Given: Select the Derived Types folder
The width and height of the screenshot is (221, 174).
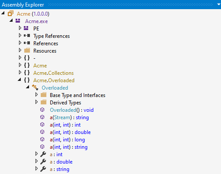Looking at the screenshot, I should [x=65, y=103].
